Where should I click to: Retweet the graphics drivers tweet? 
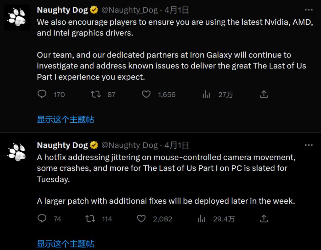coord(95,94)
